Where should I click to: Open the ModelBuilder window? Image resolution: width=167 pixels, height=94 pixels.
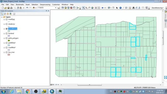click(78, 8)
